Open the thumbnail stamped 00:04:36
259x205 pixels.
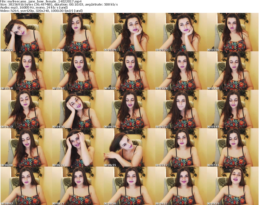coord(78,109)
